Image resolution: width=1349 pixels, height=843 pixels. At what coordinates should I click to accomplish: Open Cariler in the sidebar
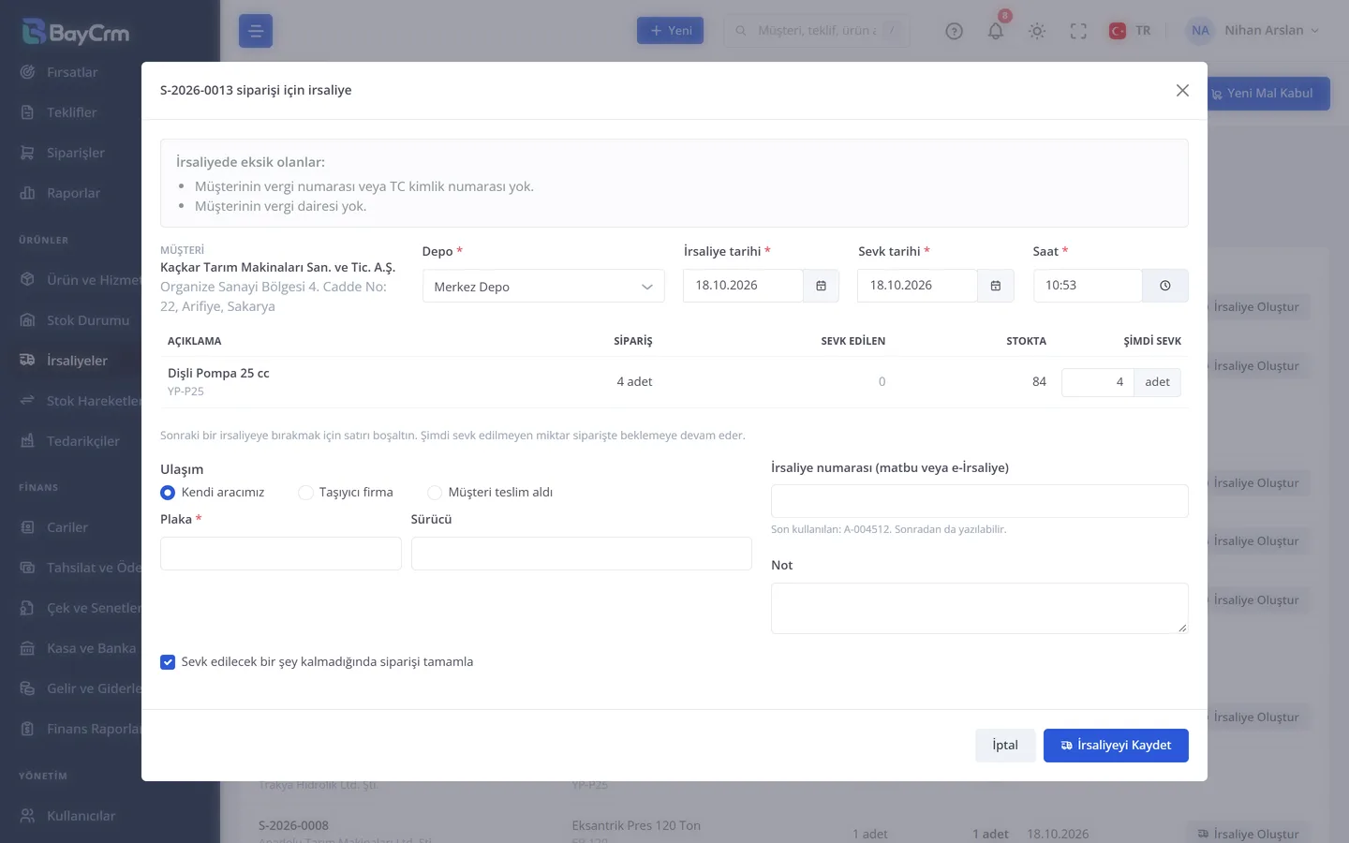tap(67, 527)
